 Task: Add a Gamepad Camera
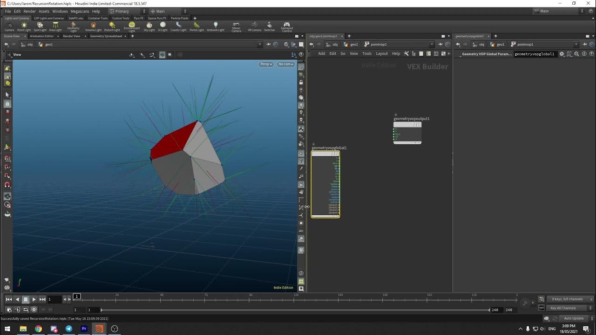pos(287,27)
